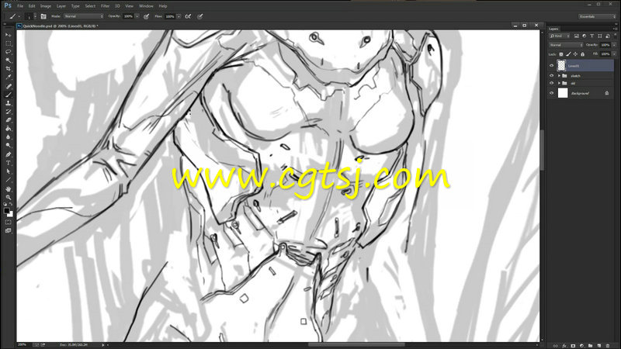This screenshot has width=621, height=349.
Task: Open the layer Opacity slider arrow
Action: pos(614,45)
